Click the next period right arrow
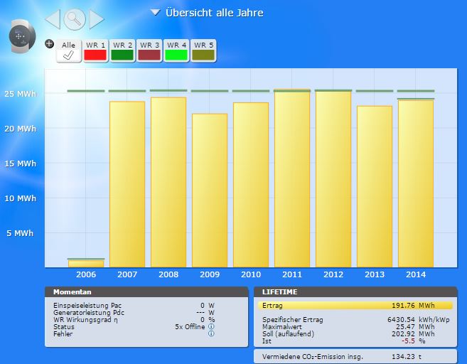The height and width of the screenshot is (364, 467). coord(96,19)
